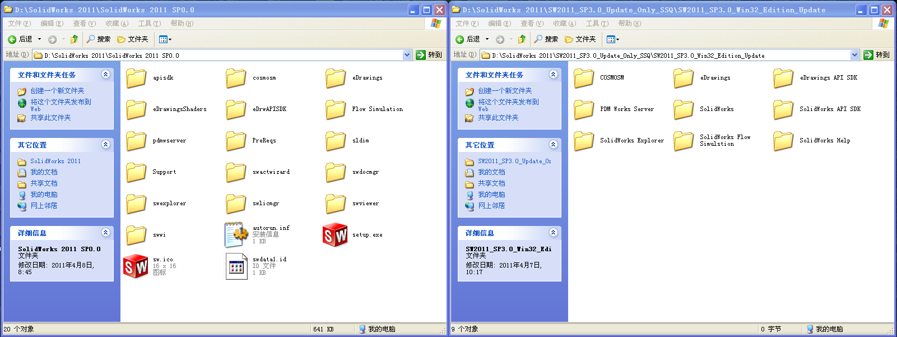Image resolution: width=897 pixels, height=337 pixels.
Task: Collapse 文件和文件夹任务 panel in left window
Action: click(x=105, y=74)
